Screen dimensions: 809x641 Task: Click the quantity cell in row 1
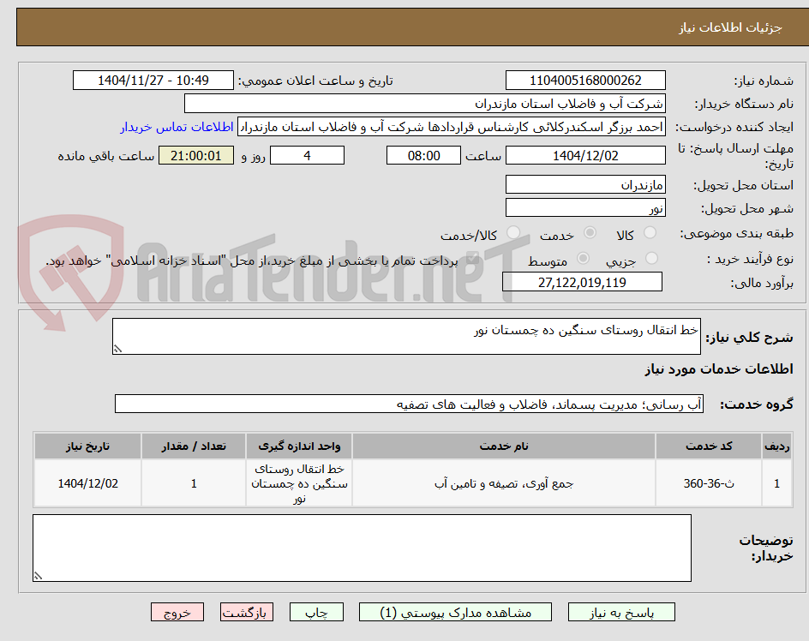pyautogui.click(x=194, y=483)
